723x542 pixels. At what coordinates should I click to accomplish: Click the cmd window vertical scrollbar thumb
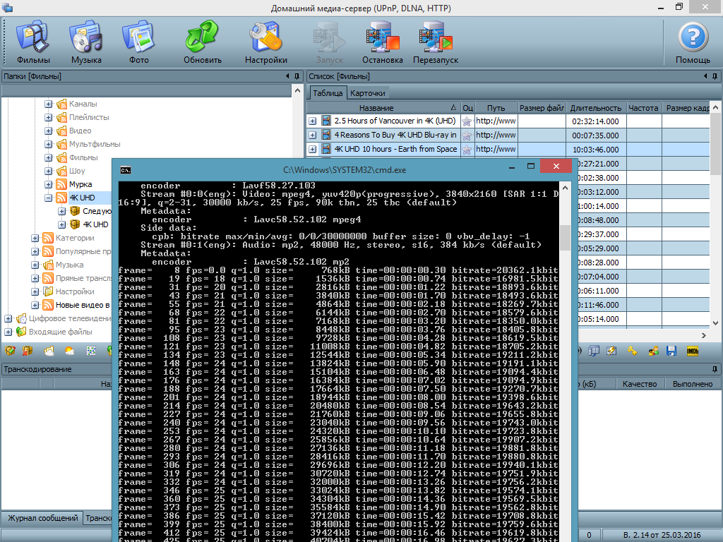[565, 238]
